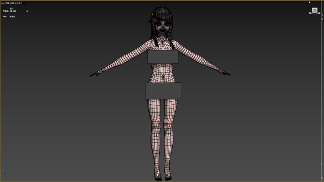Image resolution: width=324 pixels, height=182 pixels.
Task: Click the black filter square beside 边面
Action: pos(23,3)
